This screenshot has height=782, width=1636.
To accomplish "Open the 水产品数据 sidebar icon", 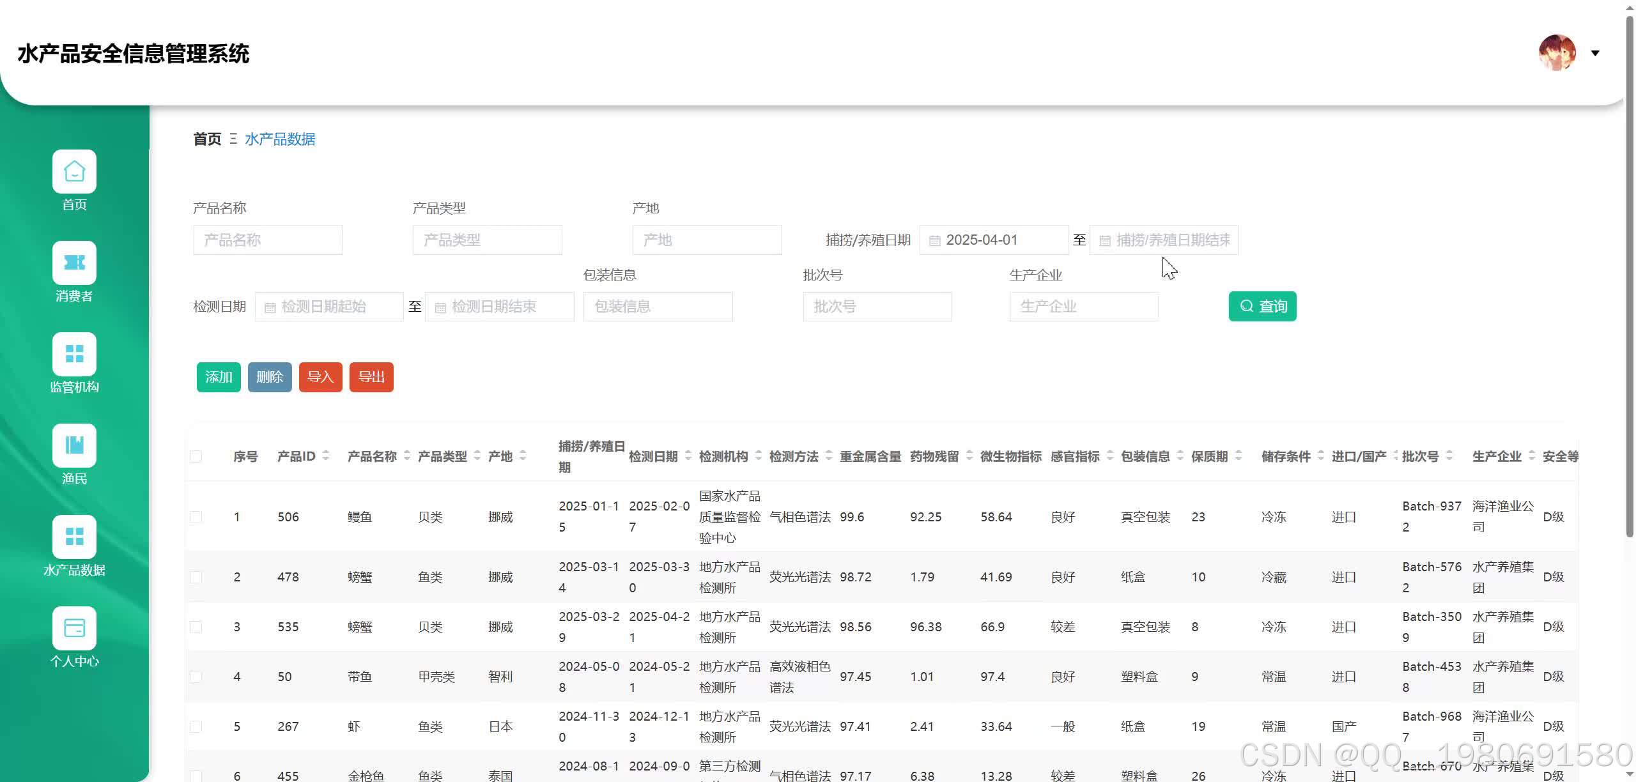I will (74, 537).
